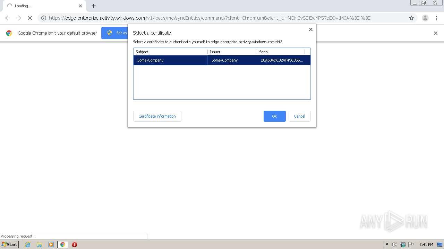Stop loading the page
Viewport: 444px width, 249px height.
coord(30,18)
